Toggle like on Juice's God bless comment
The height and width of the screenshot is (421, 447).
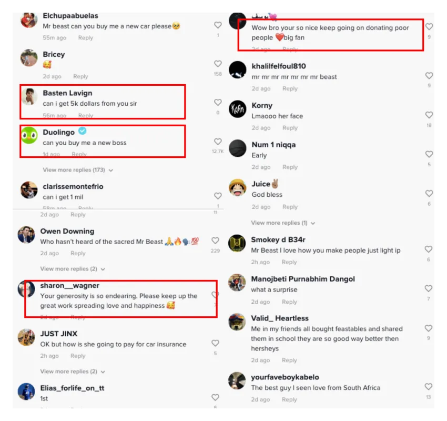point(429,193)
